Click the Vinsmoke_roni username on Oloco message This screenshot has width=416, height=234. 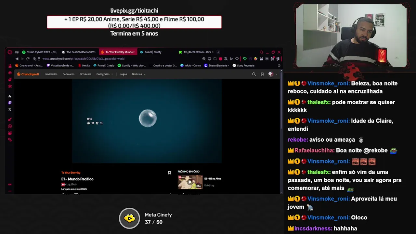pyautogui.click(x=328, y=217)
